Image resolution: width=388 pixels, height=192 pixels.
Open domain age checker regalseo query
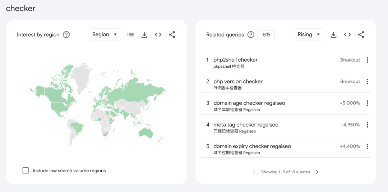click(249, 103)
